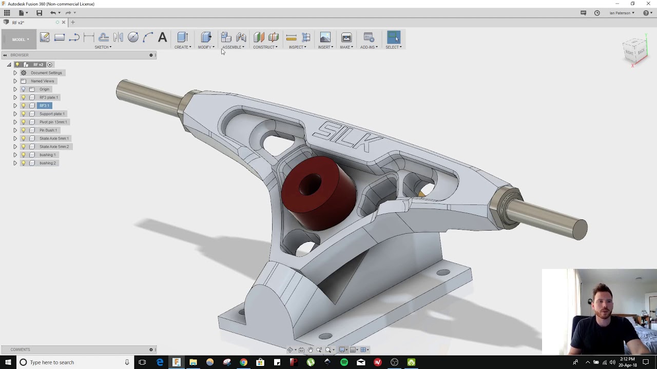The height and width of the screenshot is (369, 657).
Task: Click the Offset Plane construct icon
Action: tap(259, 37)
